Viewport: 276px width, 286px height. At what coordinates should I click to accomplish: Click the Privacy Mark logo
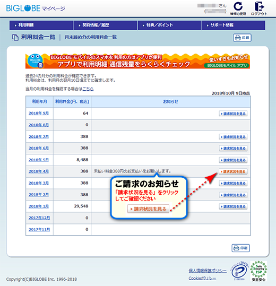(x=240, y=271)
